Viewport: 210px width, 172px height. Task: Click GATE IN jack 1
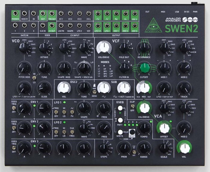(15, 25)
